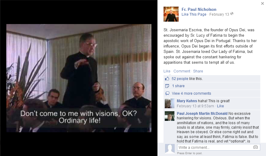Open Fr. Paul Nicholson's page profile picture
Screen dimensions: 266x156
171,14
